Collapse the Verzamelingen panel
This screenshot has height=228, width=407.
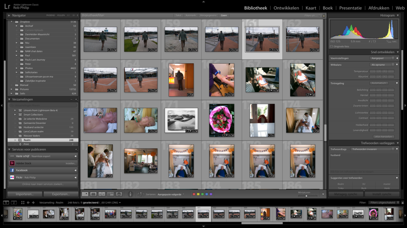pos(9,99)
